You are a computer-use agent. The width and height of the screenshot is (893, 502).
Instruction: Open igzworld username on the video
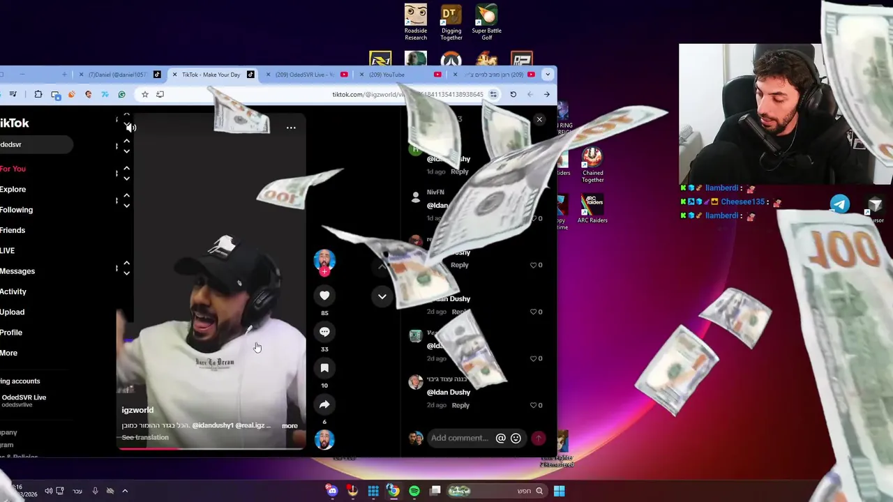(x=137, y=410)
